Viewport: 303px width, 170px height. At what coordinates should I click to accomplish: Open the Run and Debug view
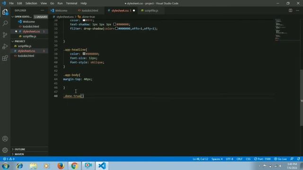click(x=5, y=46)
